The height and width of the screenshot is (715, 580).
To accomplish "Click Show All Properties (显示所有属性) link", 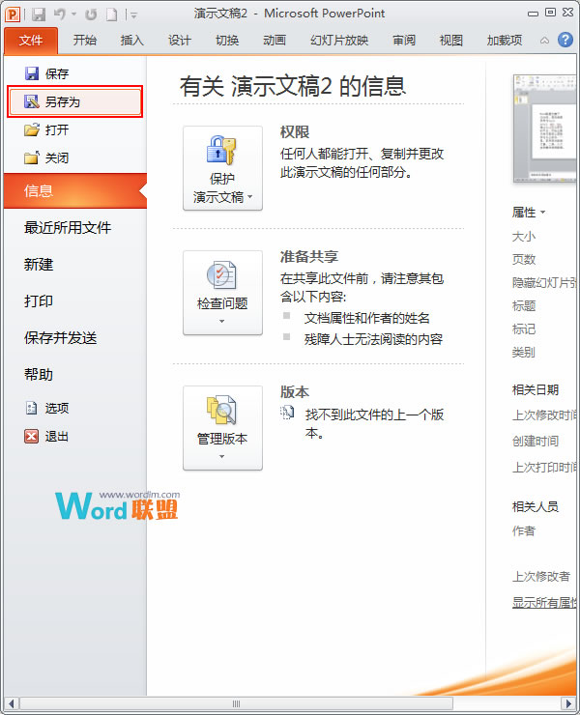I will [x=544, y=602].
